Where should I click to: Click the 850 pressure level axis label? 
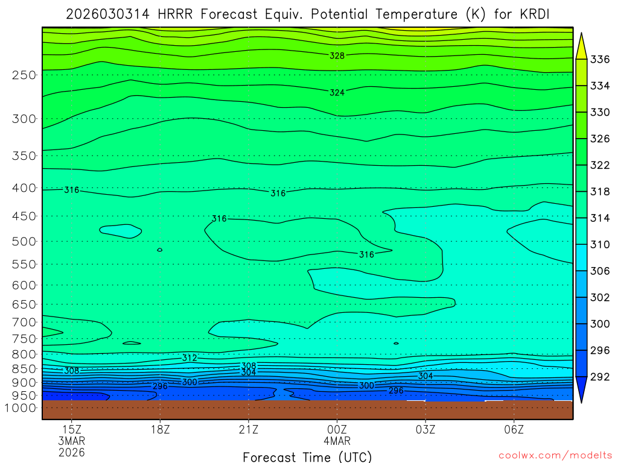[x=24, y=369]
